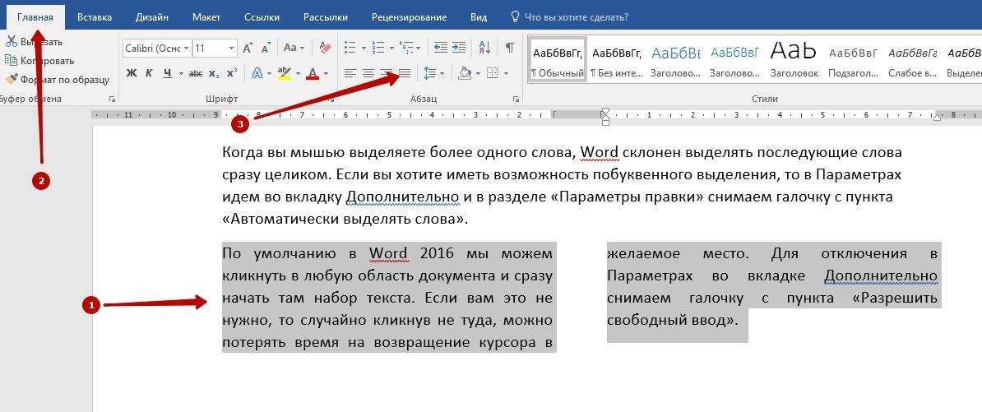This screenshot has width=982, height=412.
Task: Apply the red font color swatch
Action: click(x=313, y=73)
